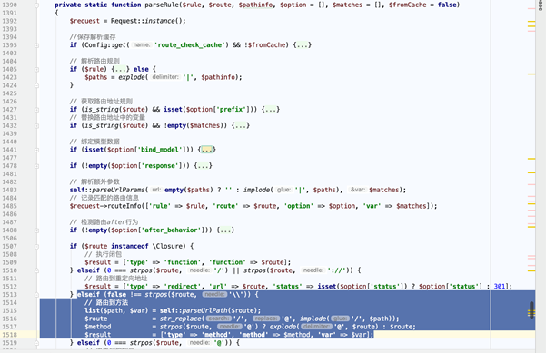Collapse parseRule function using line 1390 fold marker
Viewport: 546px width, 353px height.
point(36,5)
